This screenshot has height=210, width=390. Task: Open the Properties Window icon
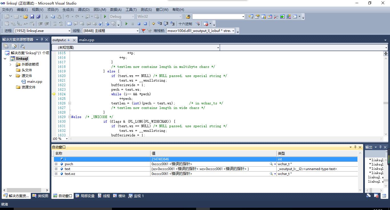click(x=257, y=17)
